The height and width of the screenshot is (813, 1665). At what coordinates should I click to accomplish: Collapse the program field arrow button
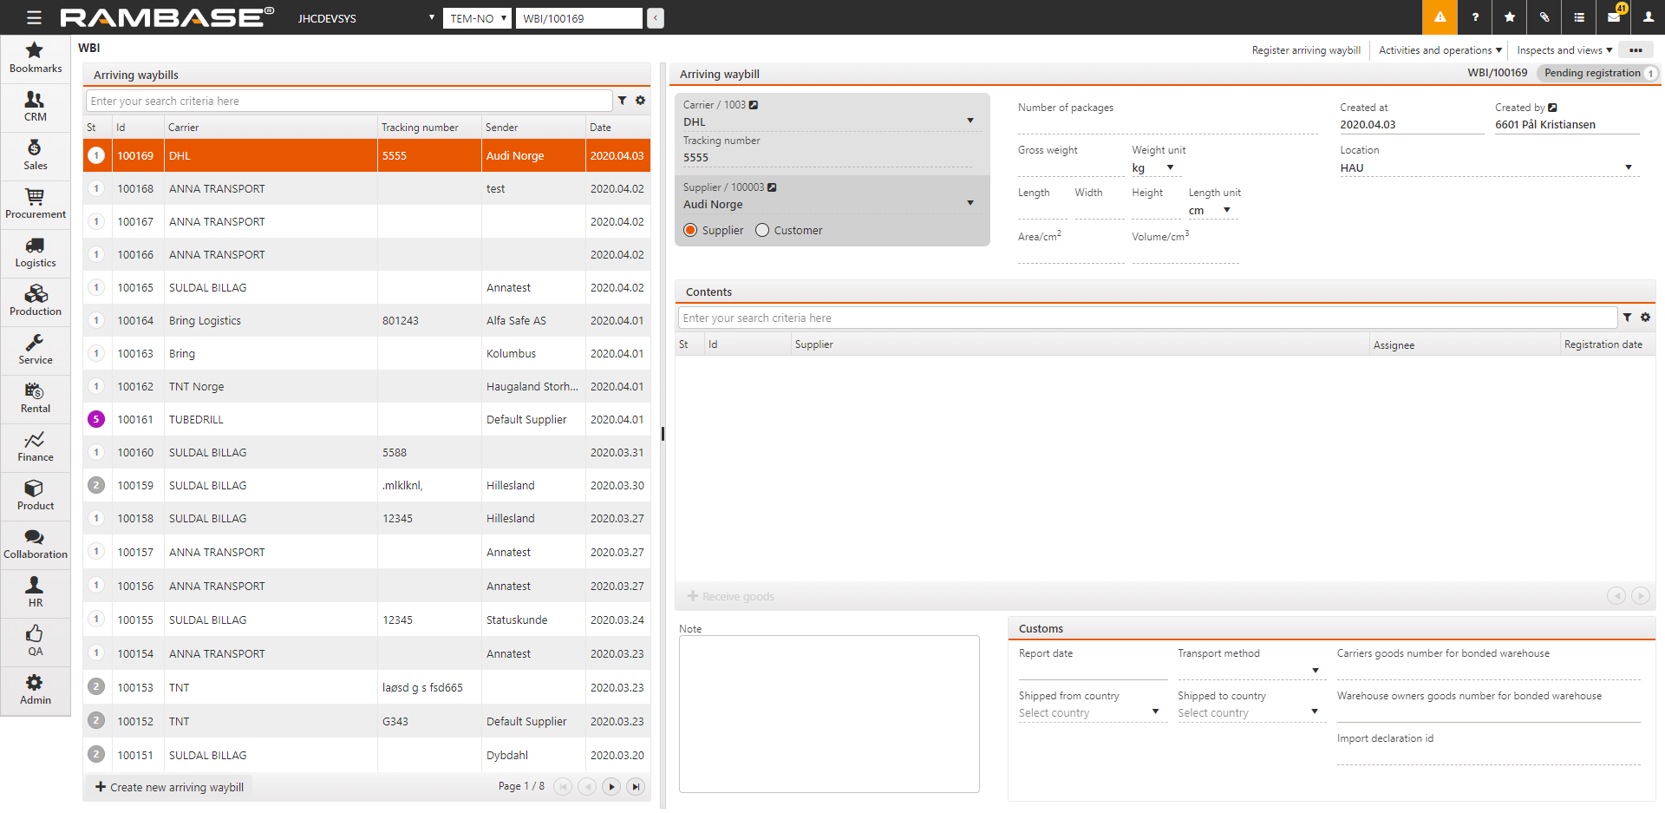[x=655, y=18]
